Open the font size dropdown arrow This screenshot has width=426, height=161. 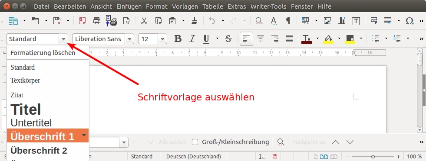click(162, 39)
